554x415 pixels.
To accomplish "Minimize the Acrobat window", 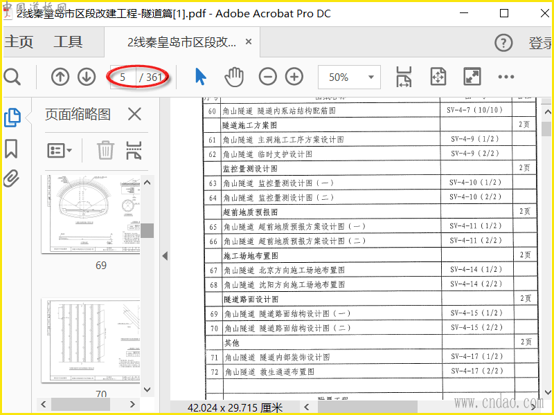I will [x=464, y=13].
